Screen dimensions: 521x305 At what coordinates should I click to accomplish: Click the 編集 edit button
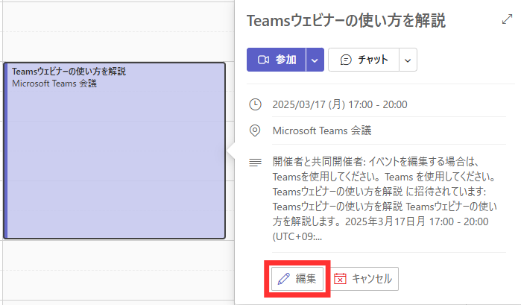tap(297, 278)
